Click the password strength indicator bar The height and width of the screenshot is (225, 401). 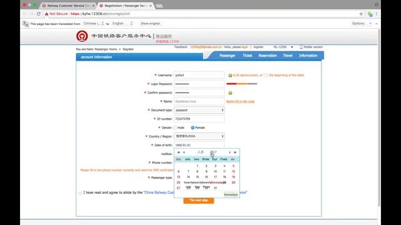(242, 84)
